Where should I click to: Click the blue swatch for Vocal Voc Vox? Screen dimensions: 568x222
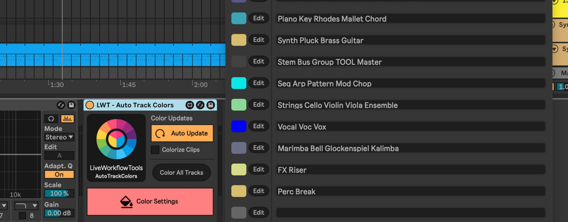tap(239, 127)
